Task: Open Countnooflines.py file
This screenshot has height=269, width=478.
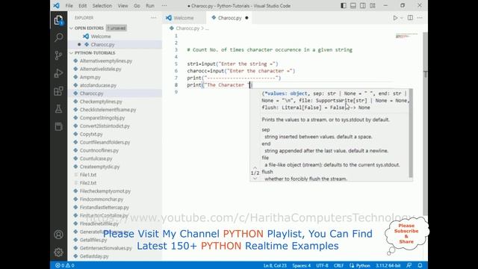Action: [99, 150]
